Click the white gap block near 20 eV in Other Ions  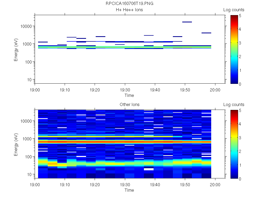pos(149,169)
